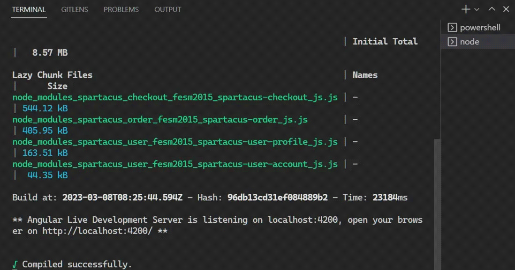Screen dimensions: 515x270
Task: Select the node terminal entry
Action: pyautogui.click(x=470, y=42)
